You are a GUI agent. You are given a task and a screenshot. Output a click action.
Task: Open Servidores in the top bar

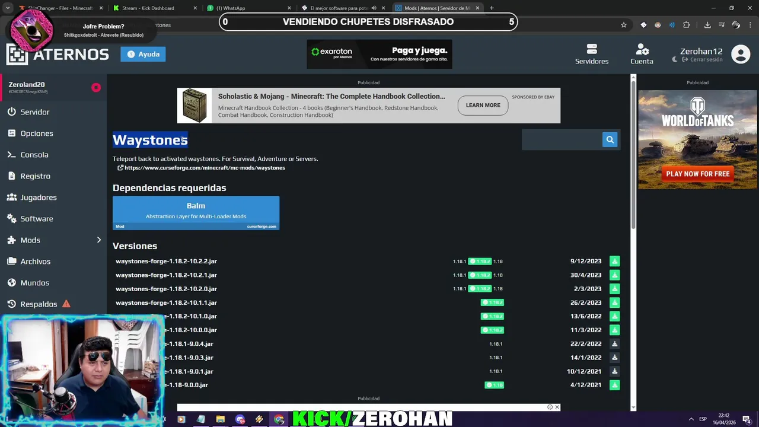pos(591,54)
